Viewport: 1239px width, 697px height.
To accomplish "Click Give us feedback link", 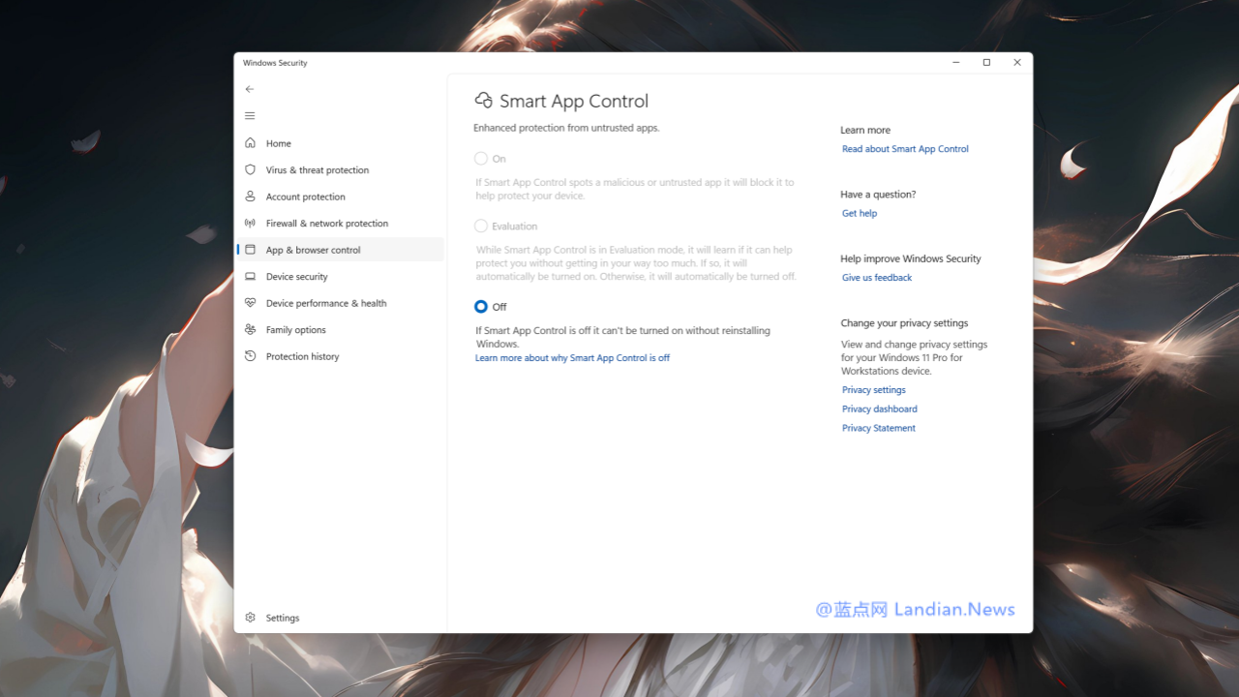I will pyautogui.click(x=877, y=278).
